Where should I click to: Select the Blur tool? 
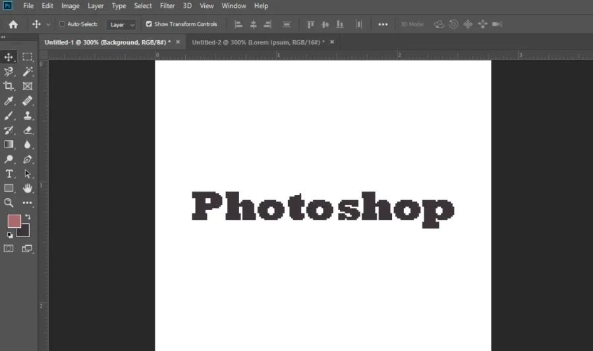[x=27, y=145]
